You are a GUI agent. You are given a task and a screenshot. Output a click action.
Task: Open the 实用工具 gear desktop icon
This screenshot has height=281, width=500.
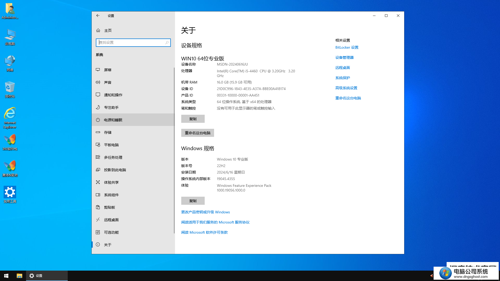point(10,195)
